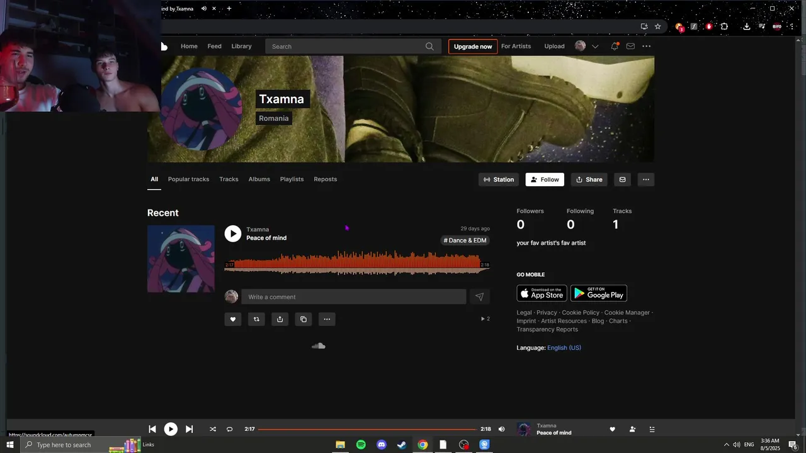This screenshot has width=806, height=453.
Task: Download on the App Store badge
Action: [x=542, y=293]
